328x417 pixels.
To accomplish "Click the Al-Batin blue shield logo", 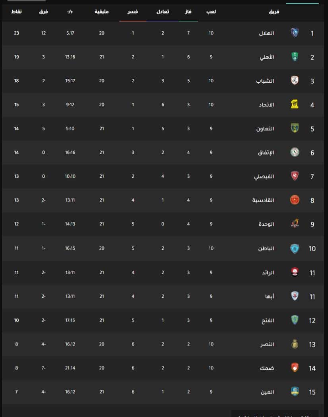I will 295,248.
